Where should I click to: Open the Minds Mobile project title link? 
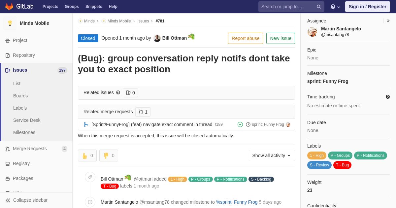coord(34,23)
